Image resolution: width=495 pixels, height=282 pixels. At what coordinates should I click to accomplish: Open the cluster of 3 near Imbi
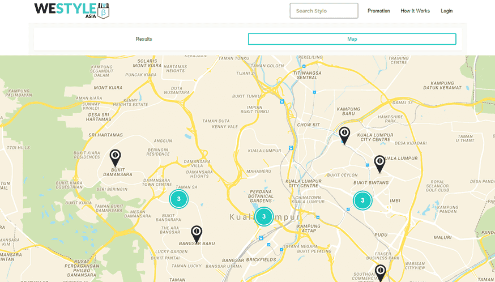click(x=362, y=200)
